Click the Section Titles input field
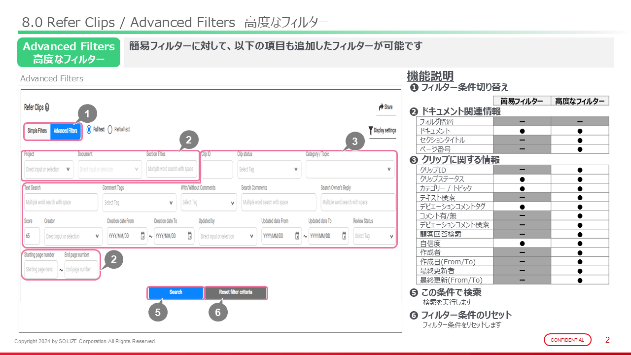The height and width of the screenshot is (355, 631). pos(171,169)
